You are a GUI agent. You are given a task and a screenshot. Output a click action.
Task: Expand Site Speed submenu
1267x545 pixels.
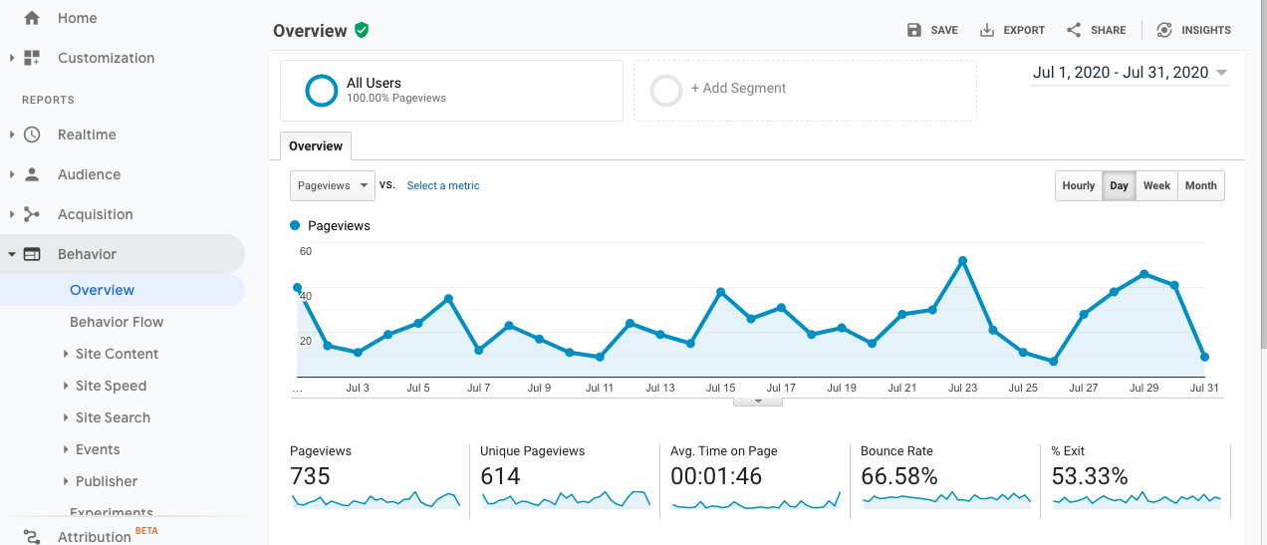(x=66, y=386)
